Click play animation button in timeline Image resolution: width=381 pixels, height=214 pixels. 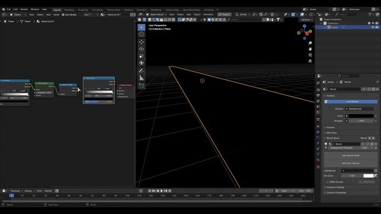(x=161, y=191)
